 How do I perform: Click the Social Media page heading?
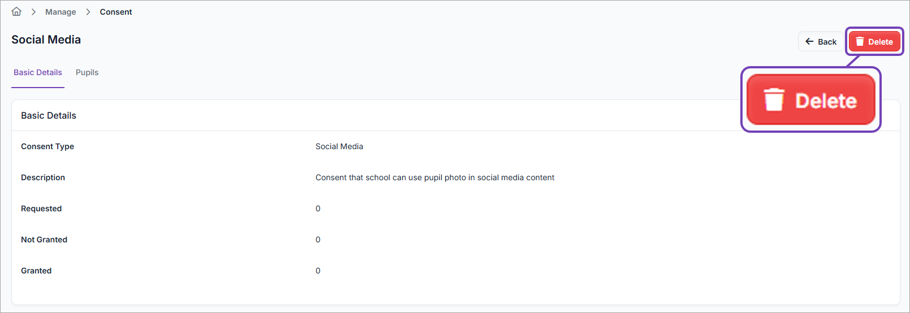(x=46, y=40)
